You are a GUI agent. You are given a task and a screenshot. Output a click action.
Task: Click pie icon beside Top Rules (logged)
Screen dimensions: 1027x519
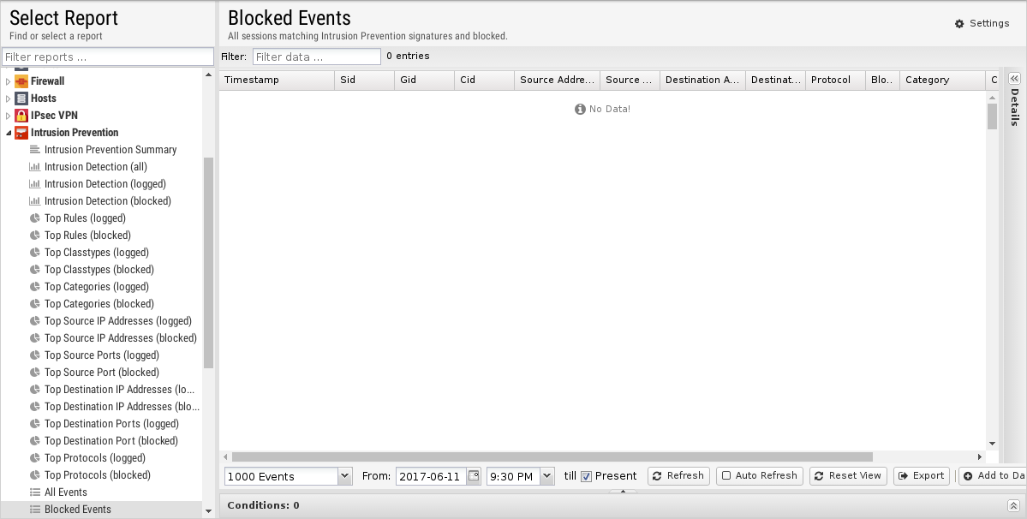[35, 218]
